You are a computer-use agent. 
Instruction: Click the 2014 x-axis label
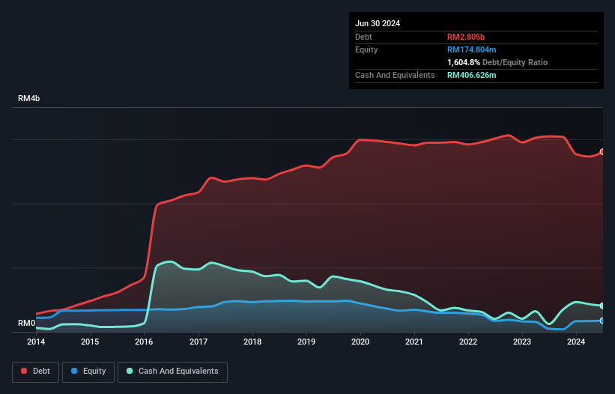point(36,342)
